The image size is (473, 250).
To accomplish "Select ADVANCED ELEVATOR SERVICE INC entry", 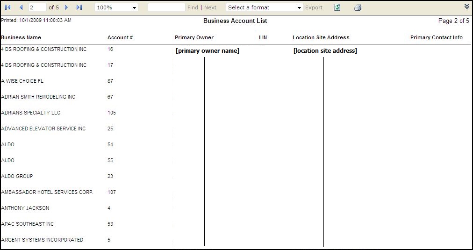I will tap(43, 129).
